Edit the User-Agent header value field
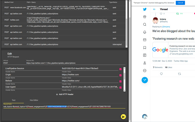 [x=90, y=87]
